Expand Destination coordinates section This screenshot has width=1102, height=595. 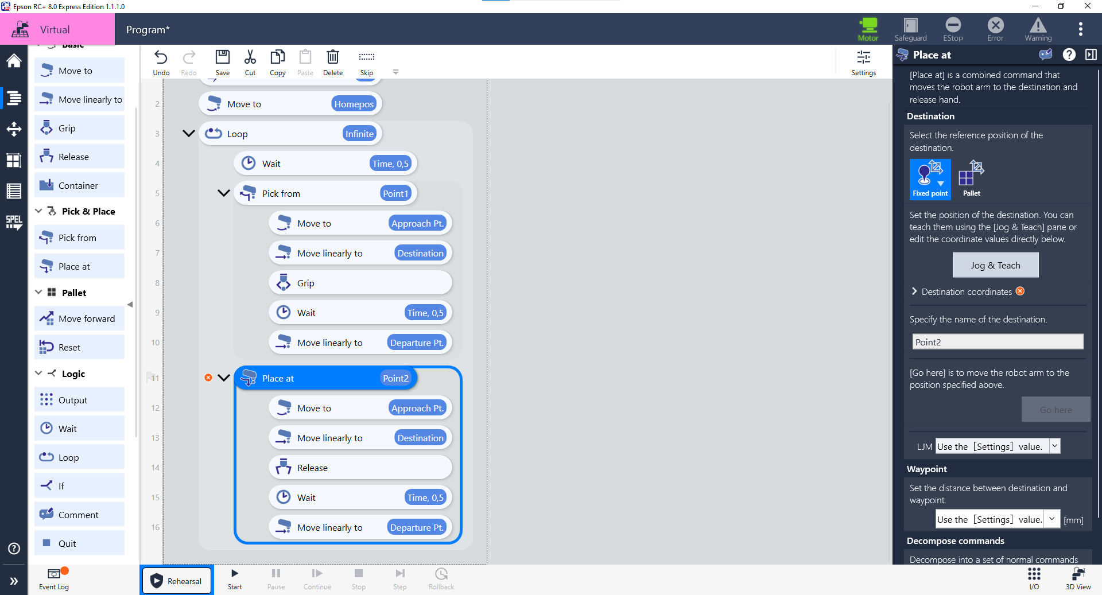[914, 291]
